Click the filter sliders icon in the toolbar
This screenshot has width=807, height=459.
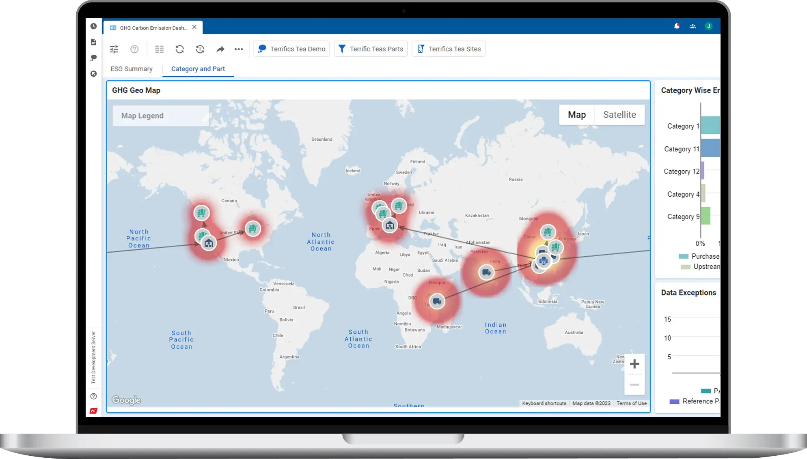coord(114,49)
